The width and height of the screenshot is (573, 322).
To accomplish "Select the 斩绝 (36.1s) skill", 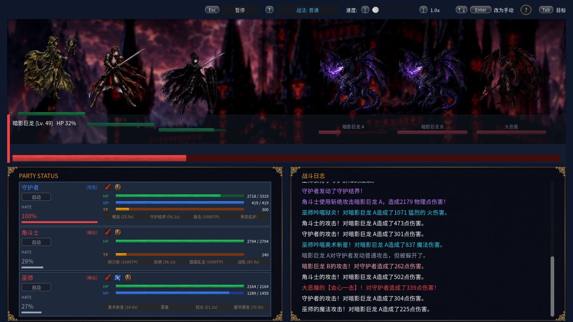I will [165, 262].
